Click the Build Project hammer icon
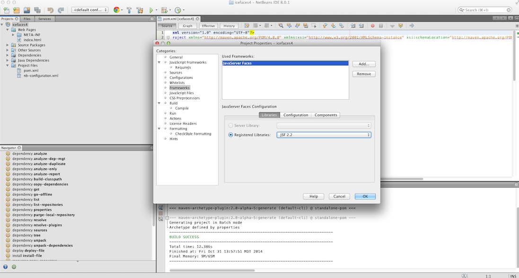519x278 pixels. [x=129, y=10]
